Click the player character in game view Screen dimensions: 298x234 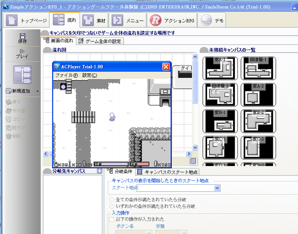(112, 117)
